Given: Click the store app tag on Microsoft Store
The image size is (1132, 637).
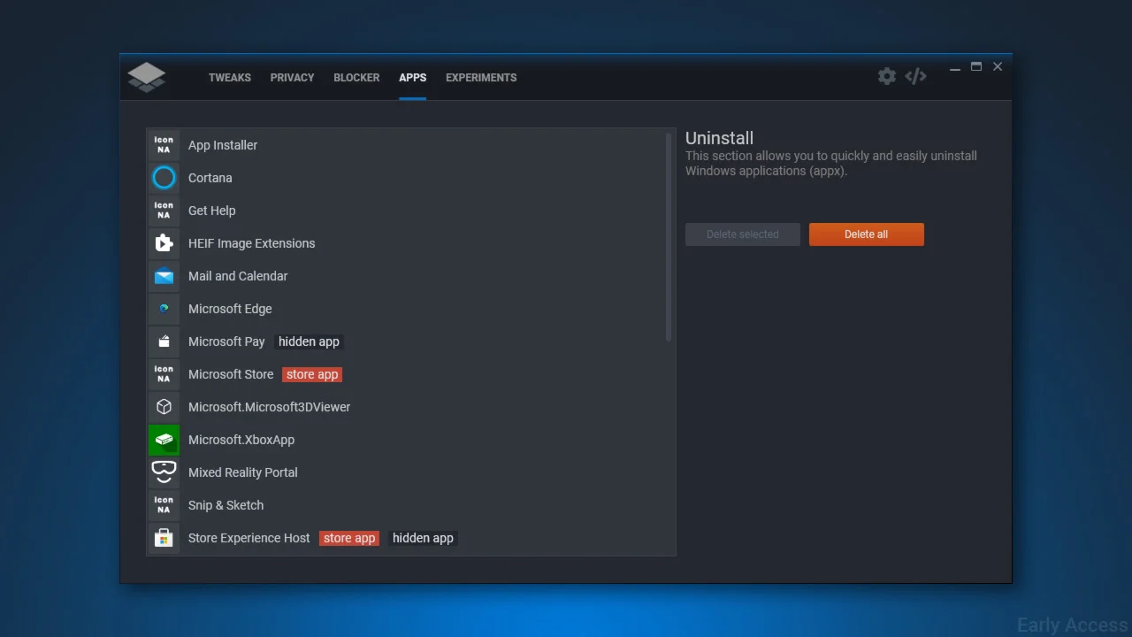Looking at the screenshot, I should click(x=312, y=374).
